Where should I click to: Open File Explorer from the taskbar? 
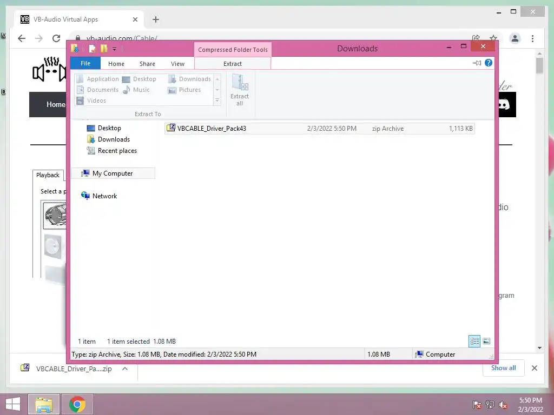[x=44, y=404]
